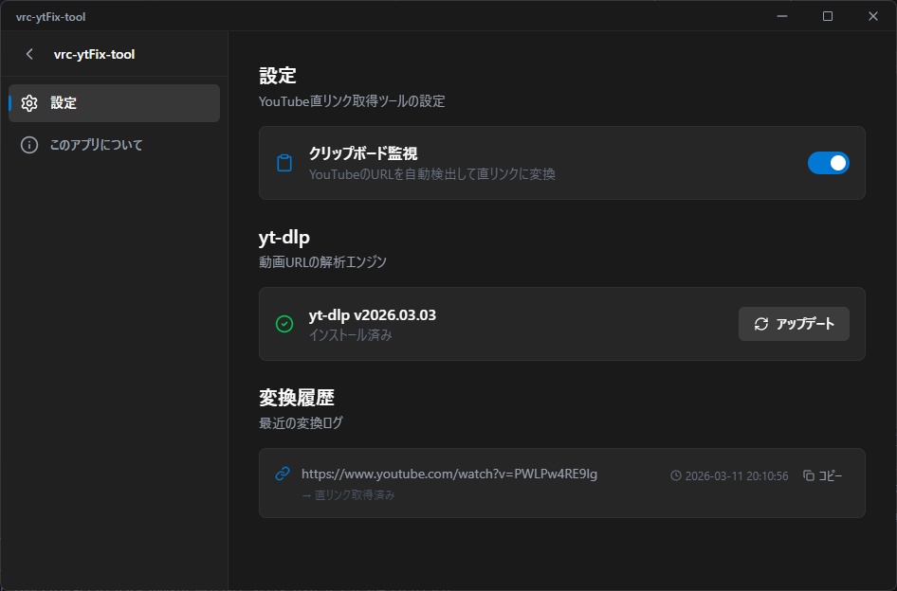This screenshot has height=591, width=897.
Task: Click the link icon in the history entry
Action: (283, 474)
